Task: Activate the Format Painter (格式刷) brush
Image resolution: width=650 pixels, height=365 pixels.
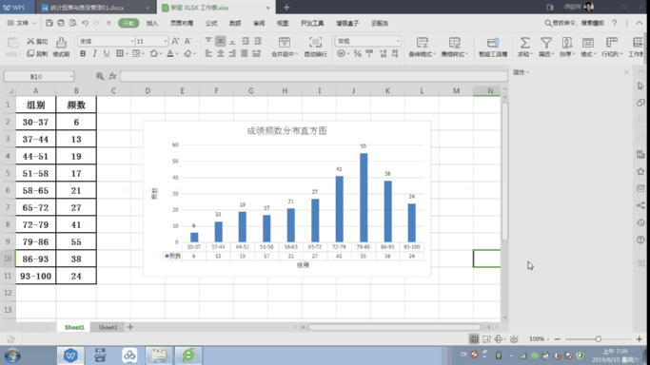Action: coord(61,47)
